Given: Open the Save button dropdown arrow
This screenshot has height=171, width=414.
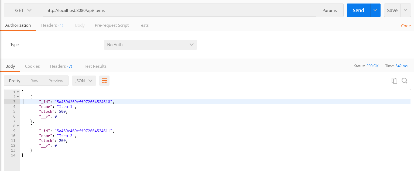Looking at the screenshot, I should [x=405, y=10].
